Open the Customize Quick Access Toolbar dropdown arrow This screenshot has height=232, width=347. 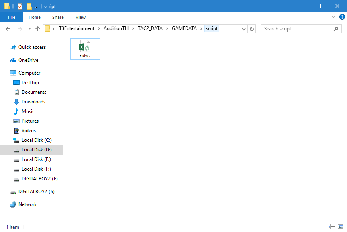36,6
